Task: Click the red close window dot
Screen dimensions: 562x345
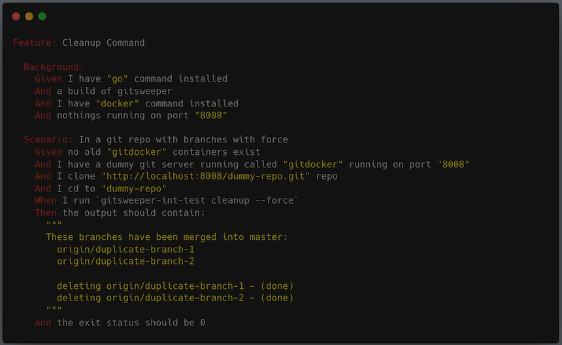Action: (x=16, y=16)
